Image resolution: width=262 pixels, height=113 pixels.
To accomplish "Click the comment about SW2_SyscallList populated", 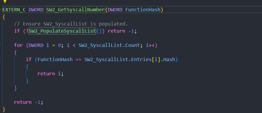I will pyautogui.click(x=71, y=24).
